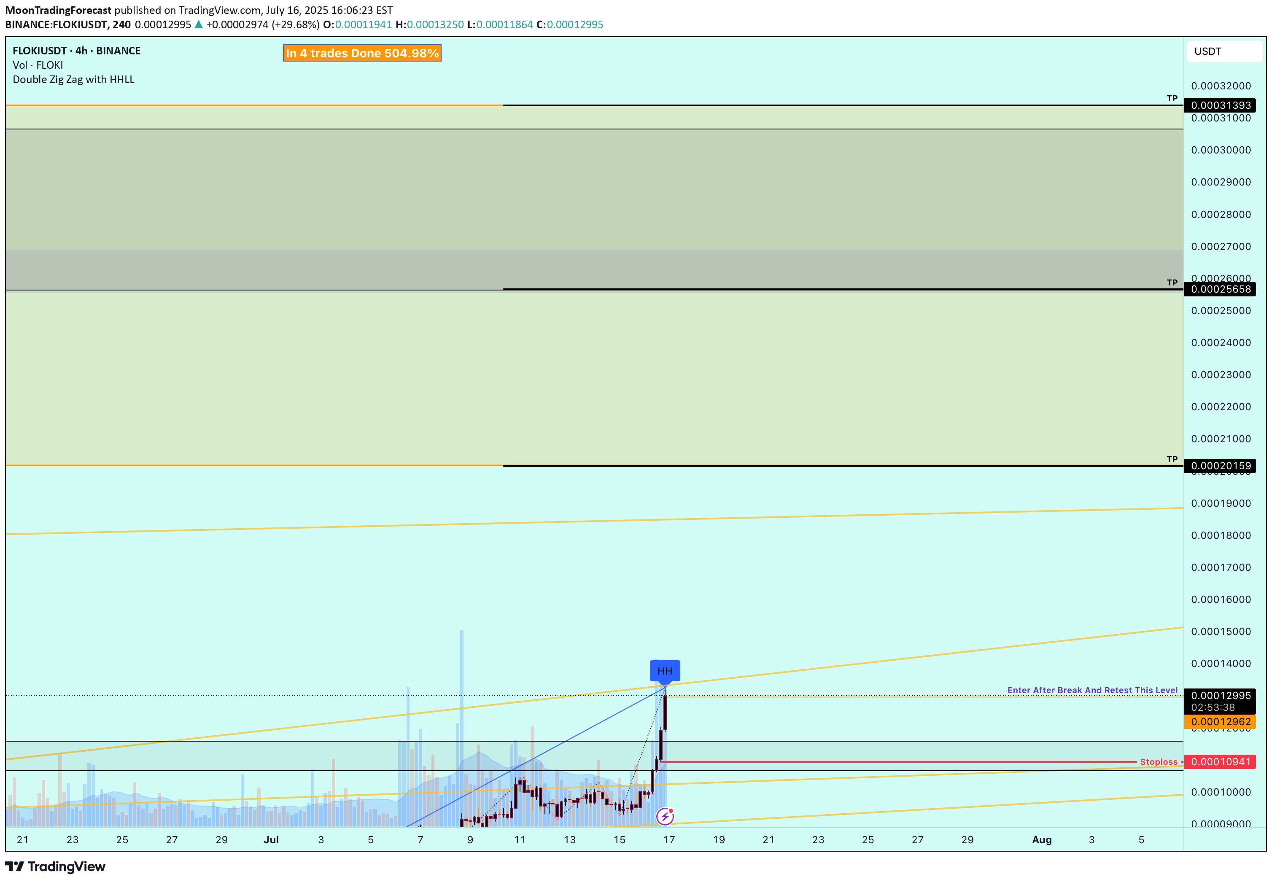This screenshot has width=1272, height=882.
Task: Click the 'Aug' label on time axis
Action: tap(1041, 839)
